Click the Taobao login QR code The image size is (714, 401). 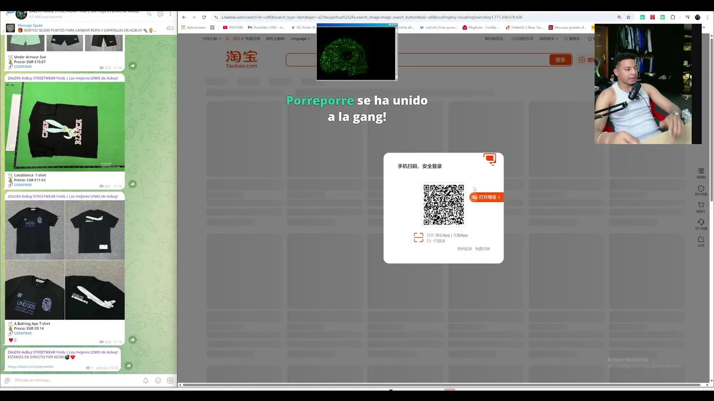coord(443,205)
